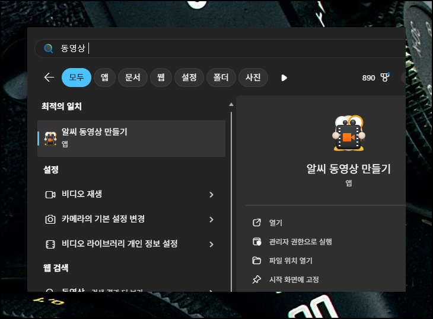This screenshot has width=433, height=319.
Task: Select the 폴더 filter tab
Action: pos(221,78)
